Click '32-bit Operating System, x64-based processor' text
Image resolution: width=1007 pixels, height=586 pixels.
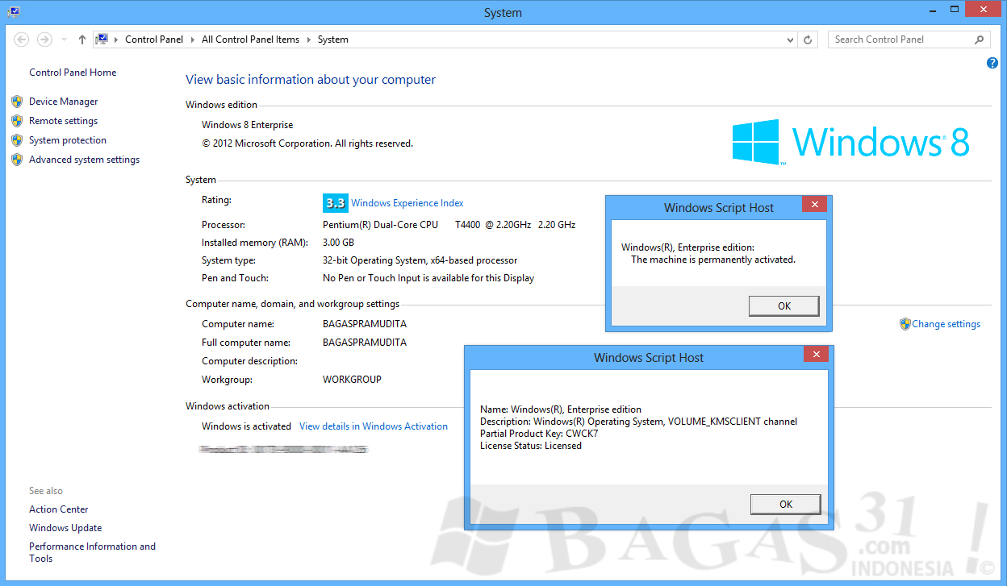coord(420,260)
